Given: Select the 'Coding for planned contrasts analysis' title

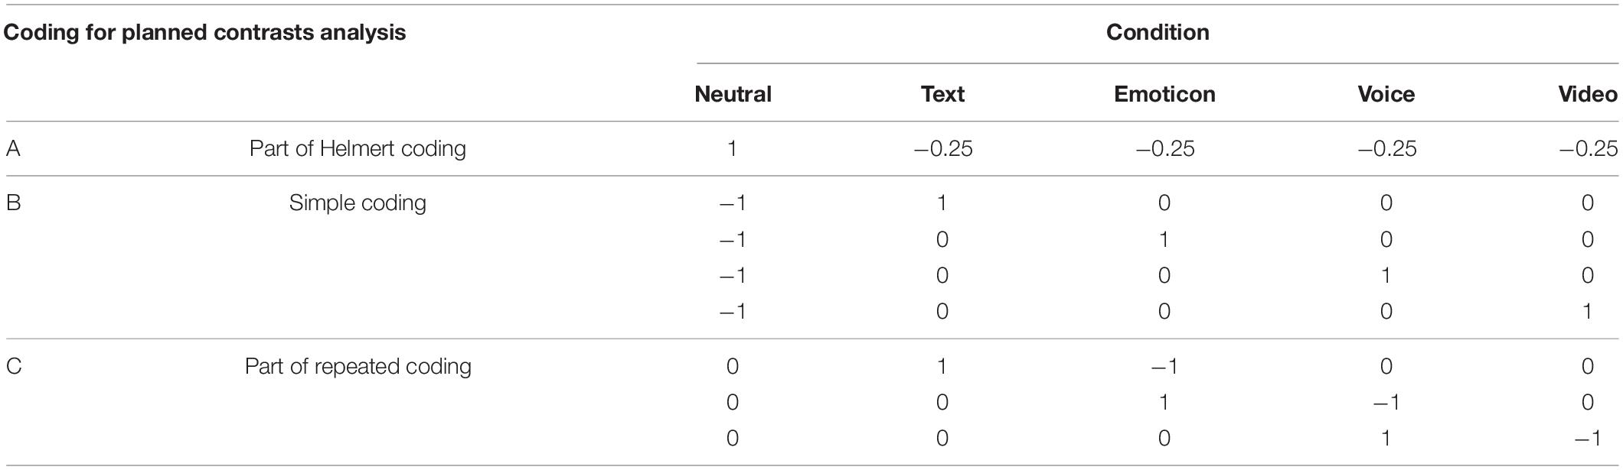Looking at the screenshot, I should (204, 33).
